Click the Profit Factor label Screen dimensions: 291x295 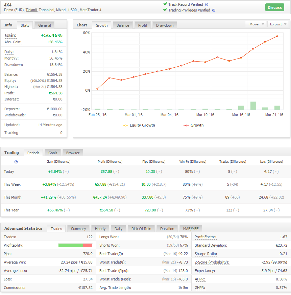205,237
